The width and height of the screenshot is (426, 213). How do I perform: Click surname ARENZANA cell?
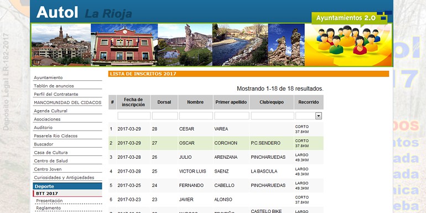(226, 157)
